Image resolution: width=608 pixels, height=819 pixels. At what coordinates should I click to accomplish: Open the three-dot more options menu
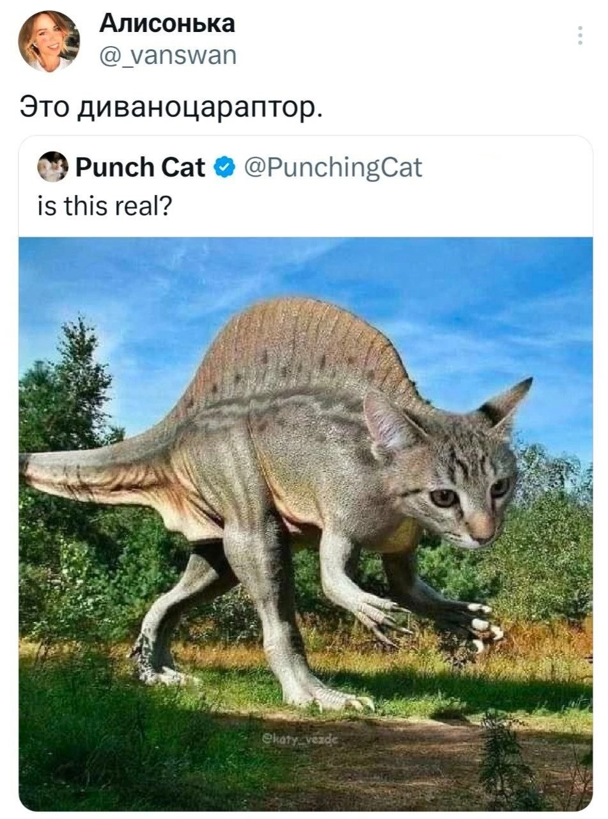[x=580, y=36]
